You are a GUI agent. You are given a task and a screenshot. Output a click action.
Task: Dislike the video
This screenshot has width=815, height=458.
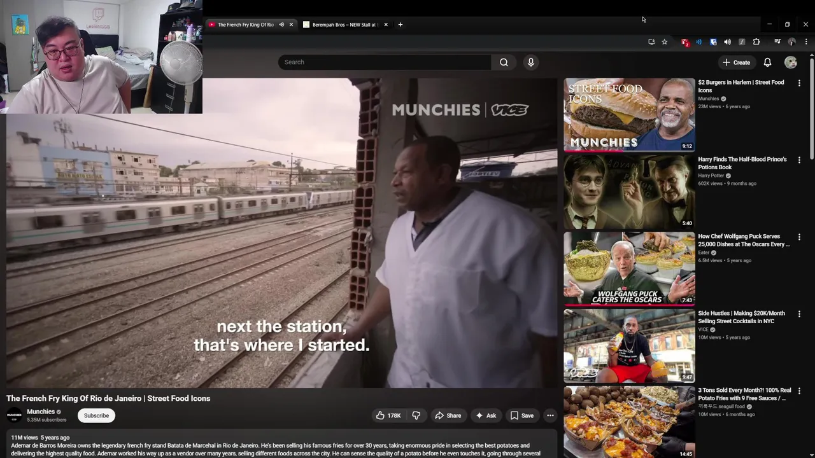pyautogui.click(x=416, y=415)
